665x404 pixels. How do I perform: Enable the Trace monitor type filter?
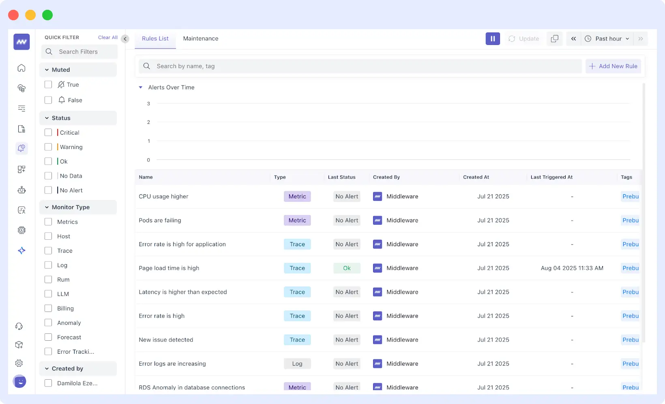[x=48, y=251]
